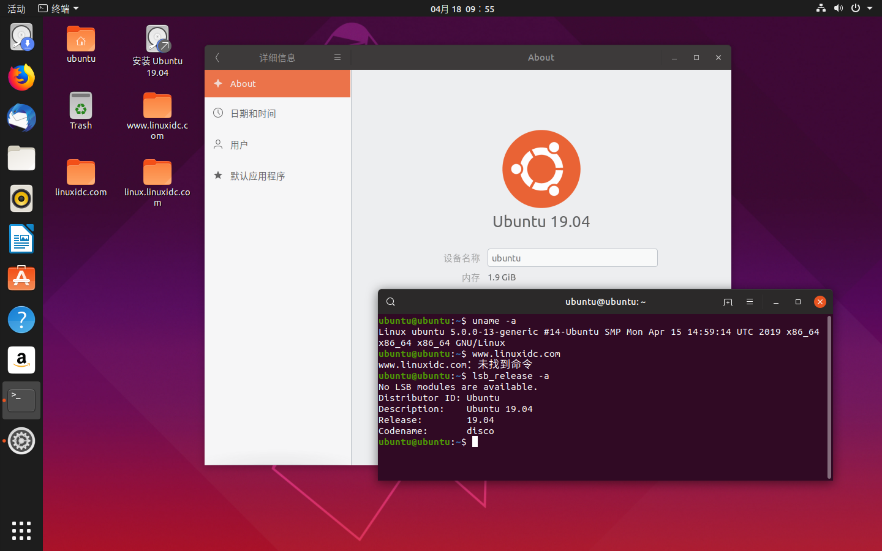The height and width of the screenshot is (551, 882).
Task: Open a new tab in the terminal window
Action: click(x=728, y=302)
